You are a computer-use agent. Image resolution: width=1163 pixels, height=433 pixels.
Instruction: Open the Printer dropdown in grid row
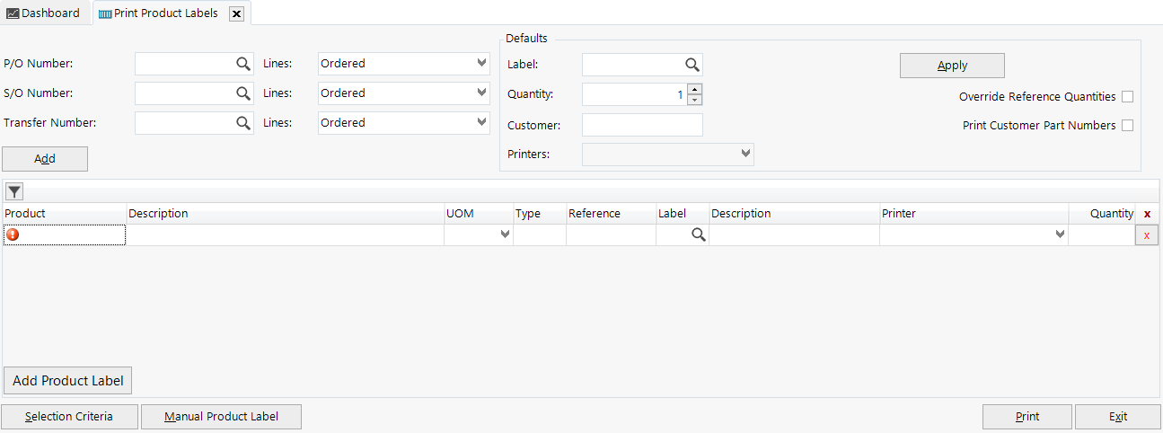click(1060, 234)
